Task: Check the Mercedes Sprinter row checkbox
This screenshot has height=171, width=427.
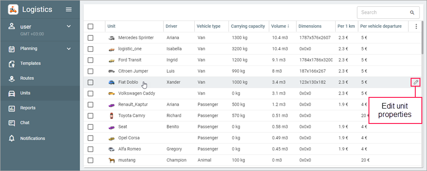Action: point(90,38)
